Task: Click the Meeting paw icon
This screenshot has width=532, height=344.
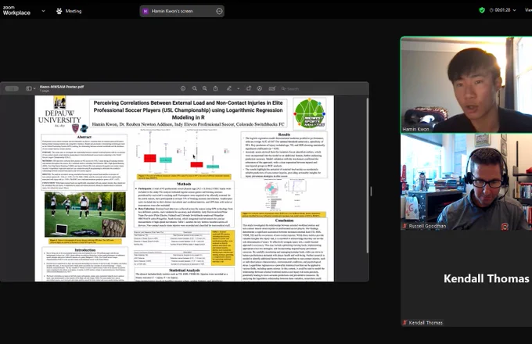Action: tap(59, 11)
